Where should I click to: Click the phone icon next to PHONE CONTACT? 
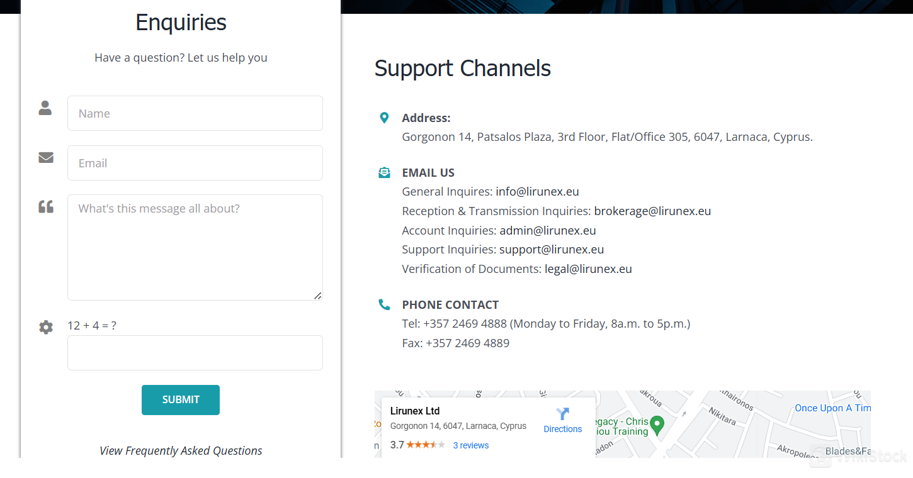tap(384, 304)
